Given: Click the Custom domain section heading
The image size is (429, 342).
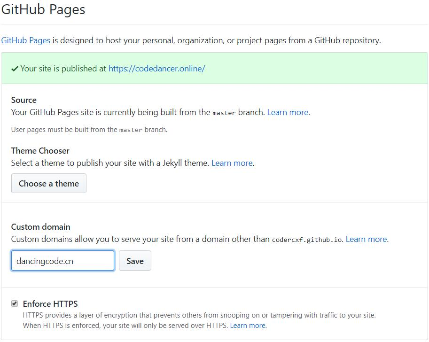Looking at the screenshot, I should tap(41, 227).
